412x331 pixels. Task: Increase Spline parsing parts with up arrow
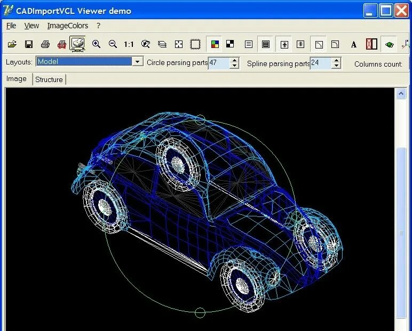[x=336, y=61]
